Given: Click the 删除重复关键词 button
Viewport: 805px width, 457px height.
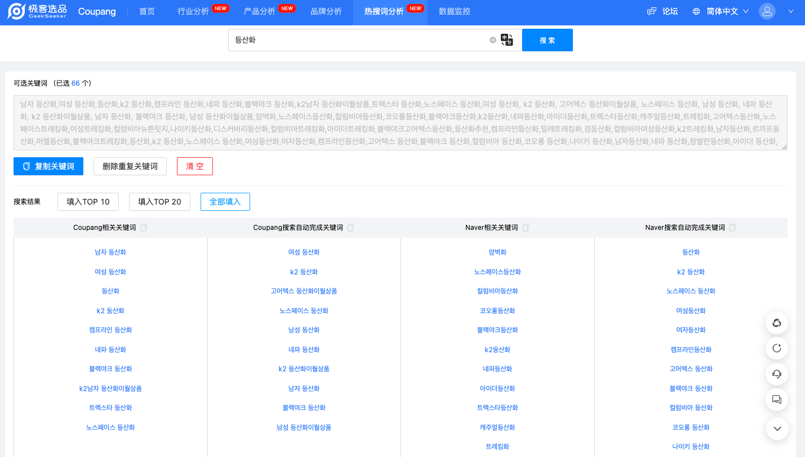Looking at the screenshot, I should [x=130, y=166].
